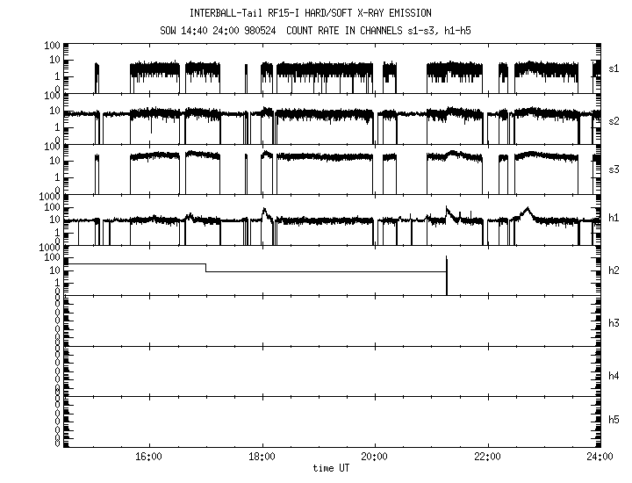The width and height of the screenshot is (632, 483).
Task: Select the 20:00 time axis tick label
Action: click(375, 457)
